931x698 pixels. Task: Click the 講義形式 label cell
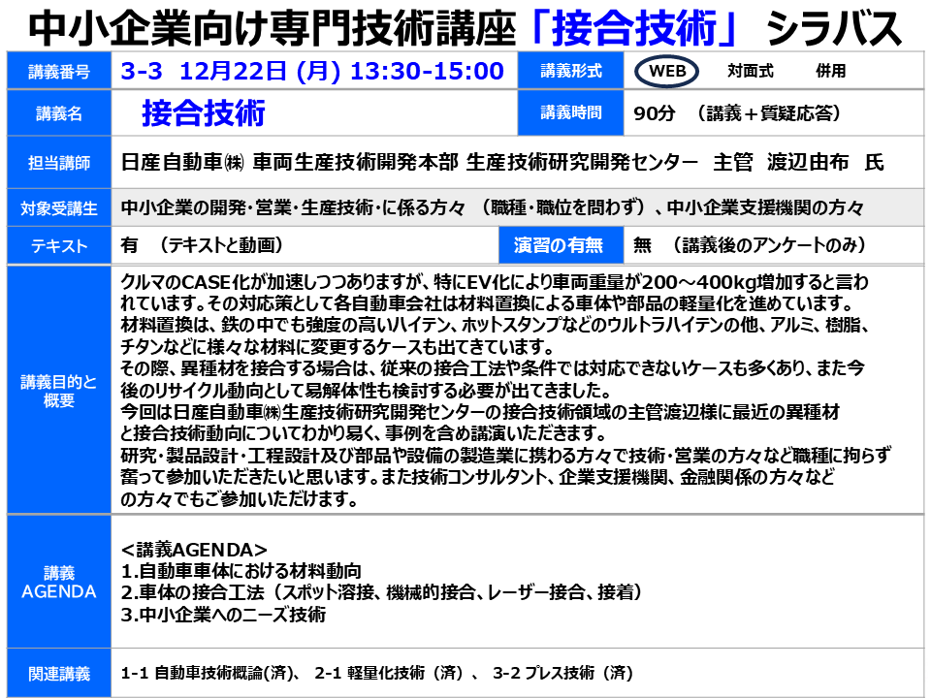point(571,72)
